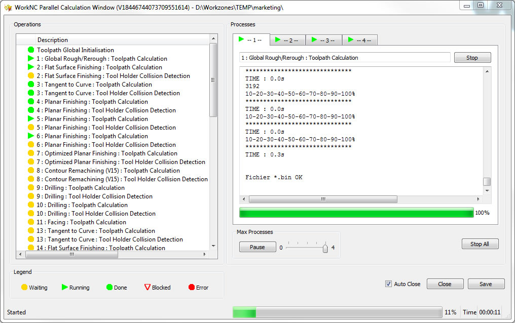Switch to process tab 3

tap(323, 40)
